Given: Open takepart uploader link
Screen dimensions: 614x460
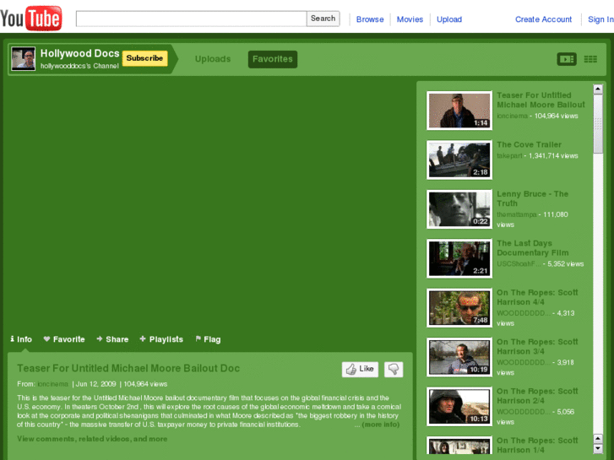Looking at the screenshot, I should (x=509, y=156).
